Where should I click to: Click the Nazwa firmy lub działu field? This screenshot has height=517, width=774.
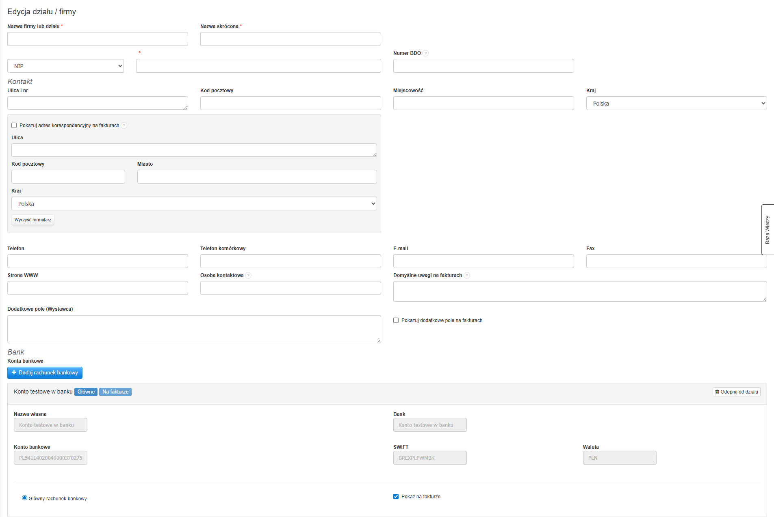[98, 39]
